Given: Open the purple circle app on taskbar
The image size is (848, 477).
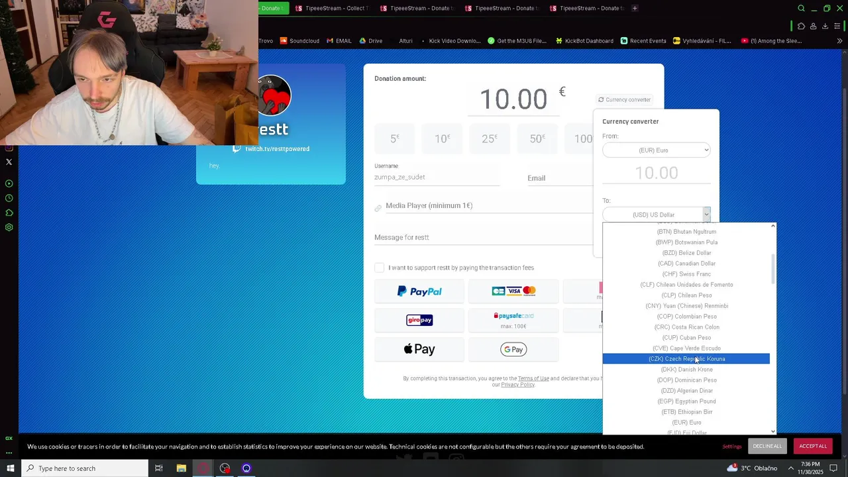Looking at the screenshot, I should [246, 468].
